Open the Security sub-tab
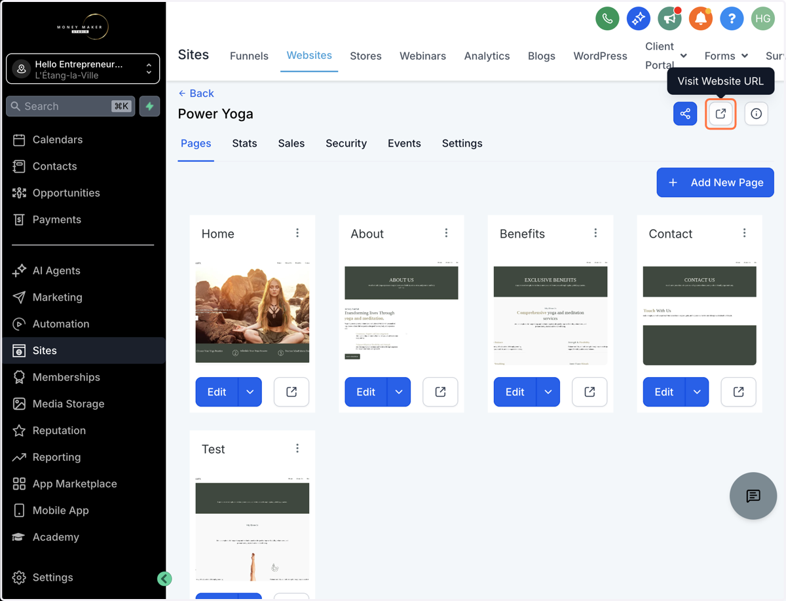Viewport: 786px width, 601px height. click(x=346, y=143)
